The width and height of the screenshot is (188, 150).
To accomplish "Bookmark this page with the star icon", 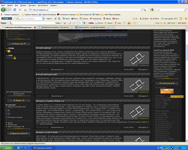I will pyautogui.click(x=142, y=10).
